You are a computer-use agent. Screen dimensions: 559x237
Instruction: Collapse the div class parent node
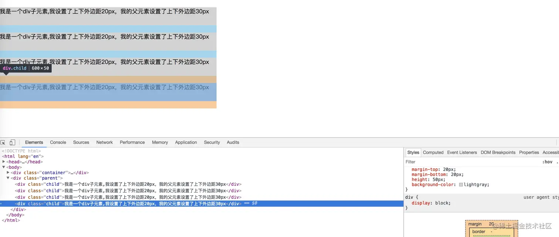(x=8, y=178)
